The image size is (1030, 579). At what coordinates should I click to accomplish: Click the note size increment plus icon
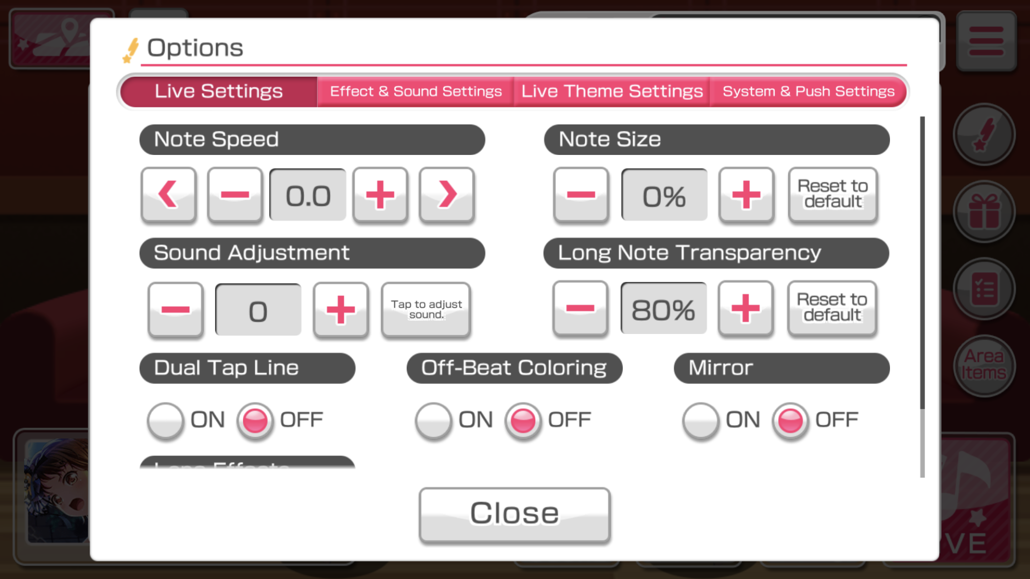coord(746,195)
